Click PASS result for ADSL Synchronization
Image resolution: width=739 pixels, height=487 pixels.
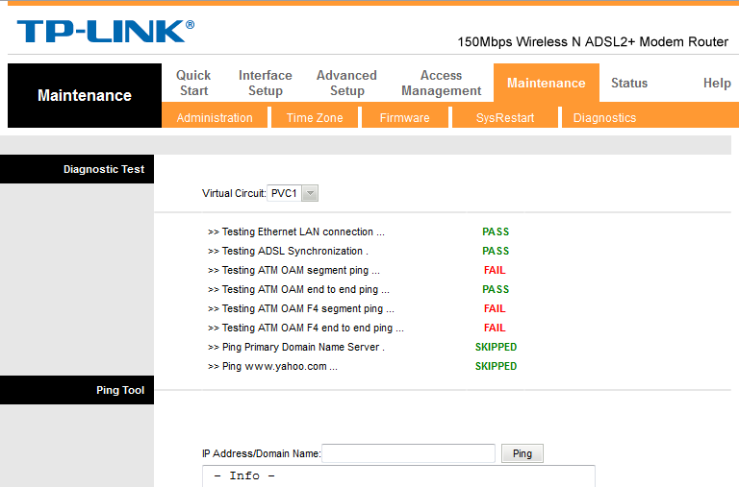pyautogui.click(x=496, y=251)
